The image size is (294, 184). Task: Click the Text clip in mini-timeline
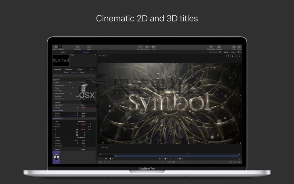[177, 156]
